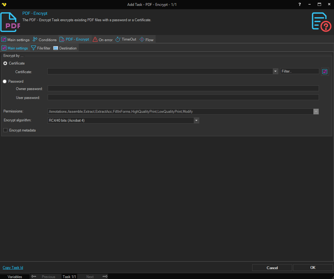334x279 pixels.
Task: Expand the Certificate dropdown list
Action: click(275, 71)
